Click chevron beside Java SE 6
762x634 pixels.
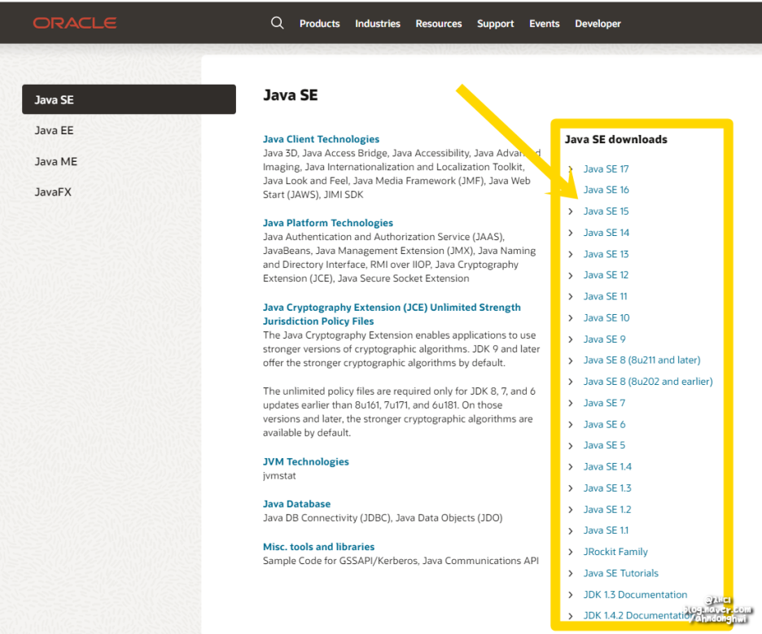(x=571, y=425)
